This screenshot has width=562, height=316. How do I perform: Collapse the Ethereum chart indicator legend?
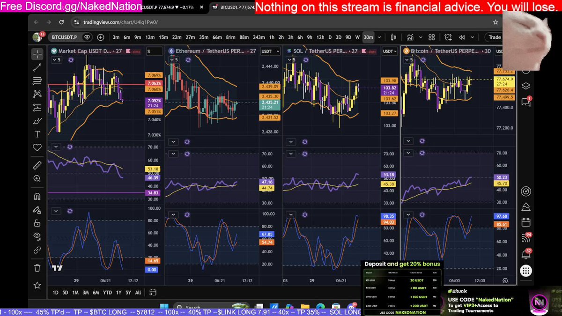coord(173,60)
